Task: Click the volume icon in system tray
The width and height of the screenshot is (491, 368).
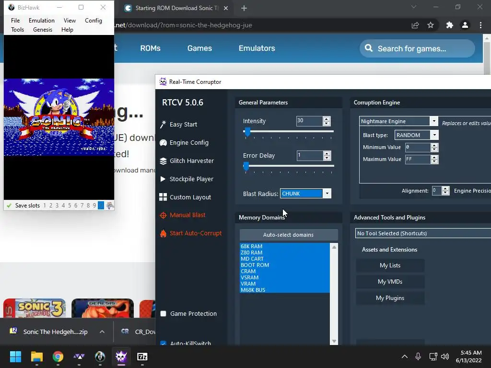Action: pyautogui.click(x=445, y=356)
